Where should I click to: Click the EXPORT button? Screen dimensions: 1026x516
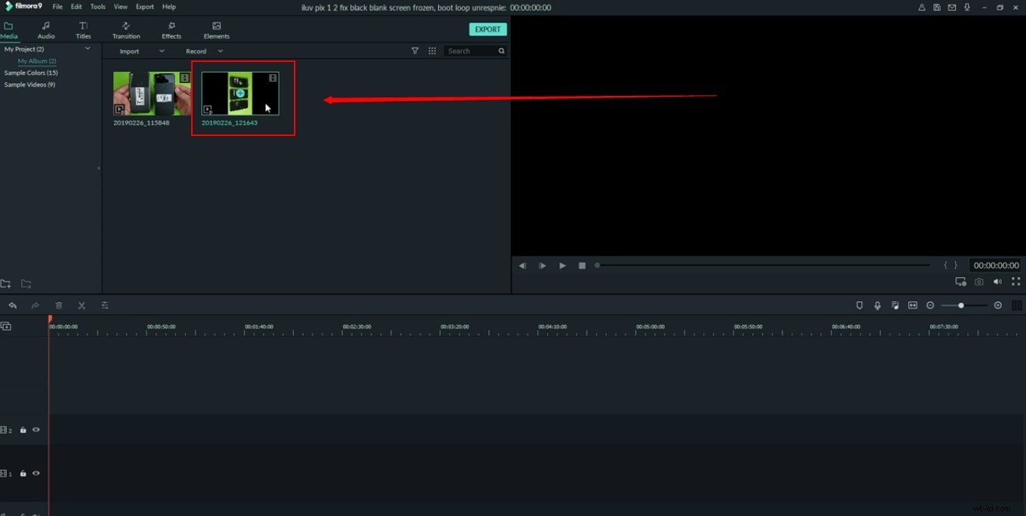[x=487, y=29]
